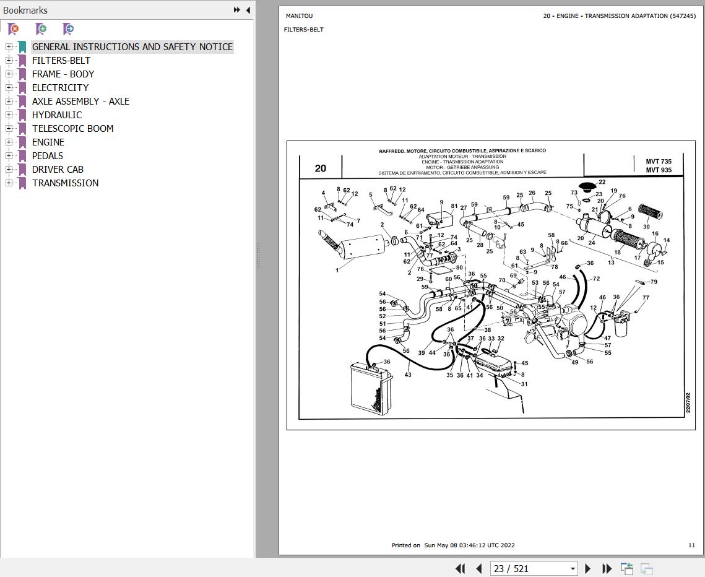Click bookmark icon beside ELECTRICITY
Viewport: 705px width, 577px height.
pos(22,88)
